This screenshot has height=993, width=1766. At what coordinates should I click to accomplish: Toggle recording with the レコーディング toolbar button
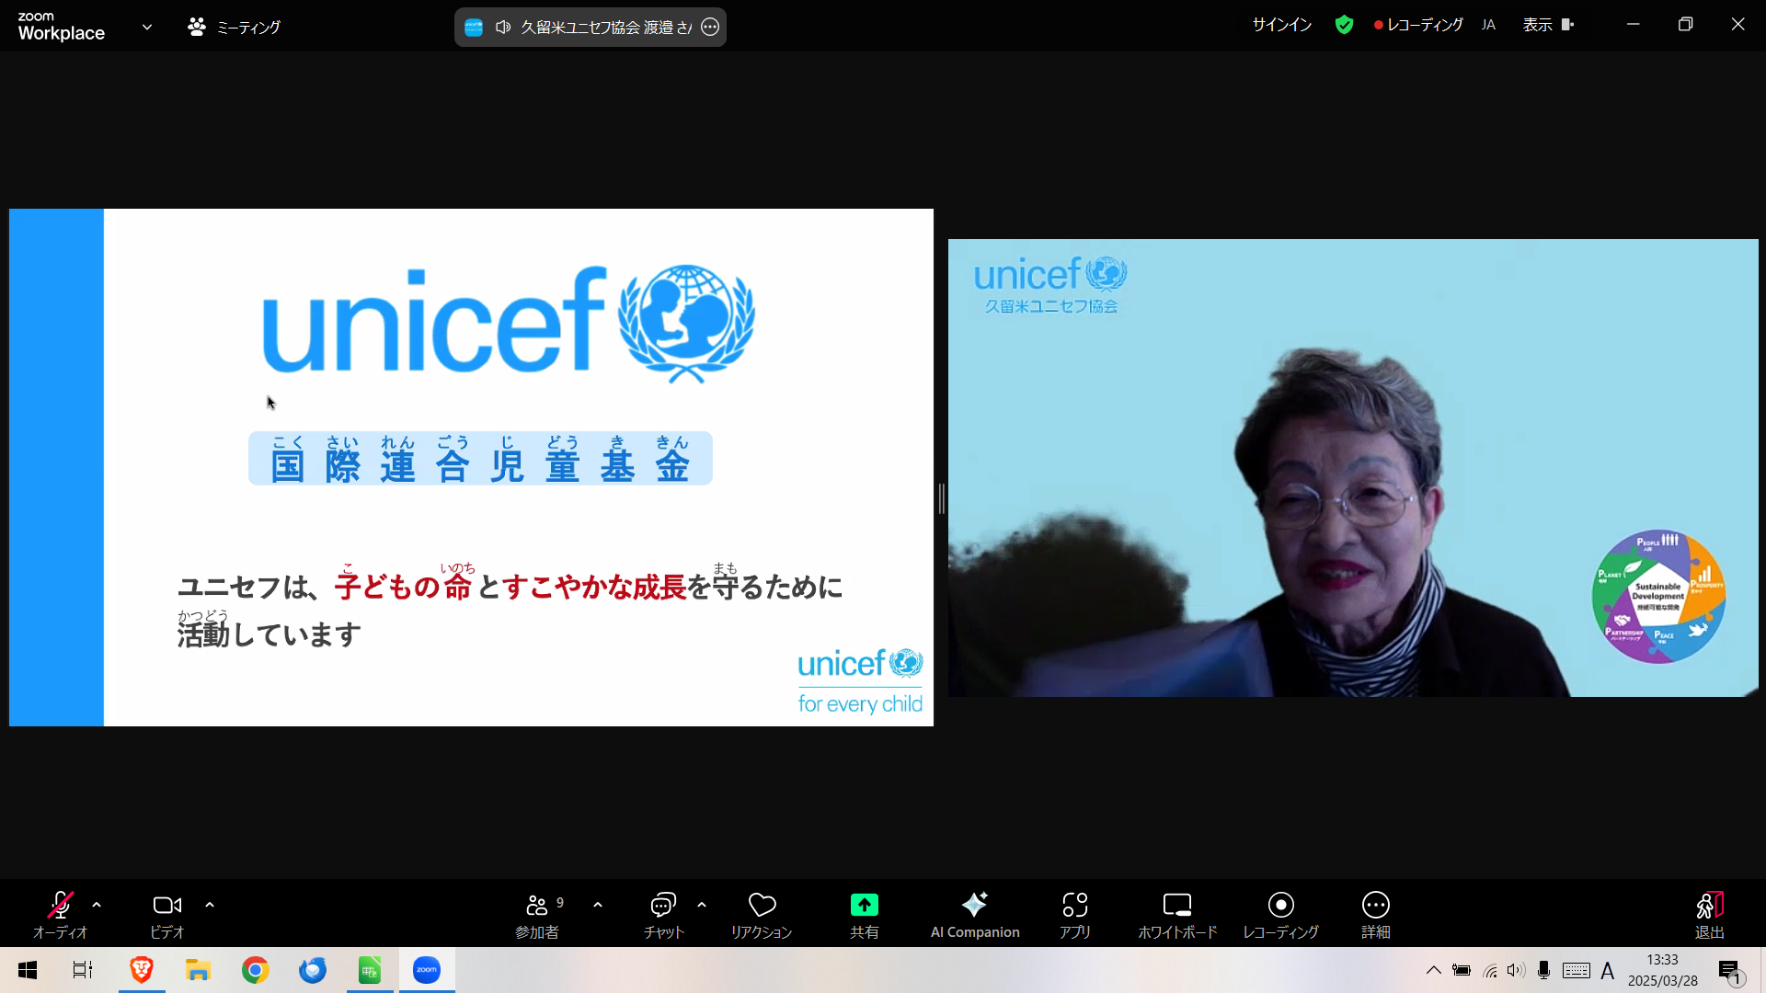point(1280,915)
